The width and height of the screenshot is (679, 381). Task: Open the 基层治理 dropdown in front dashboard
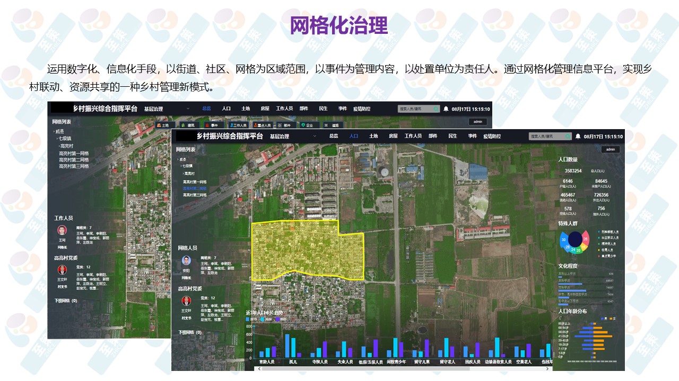314,137
